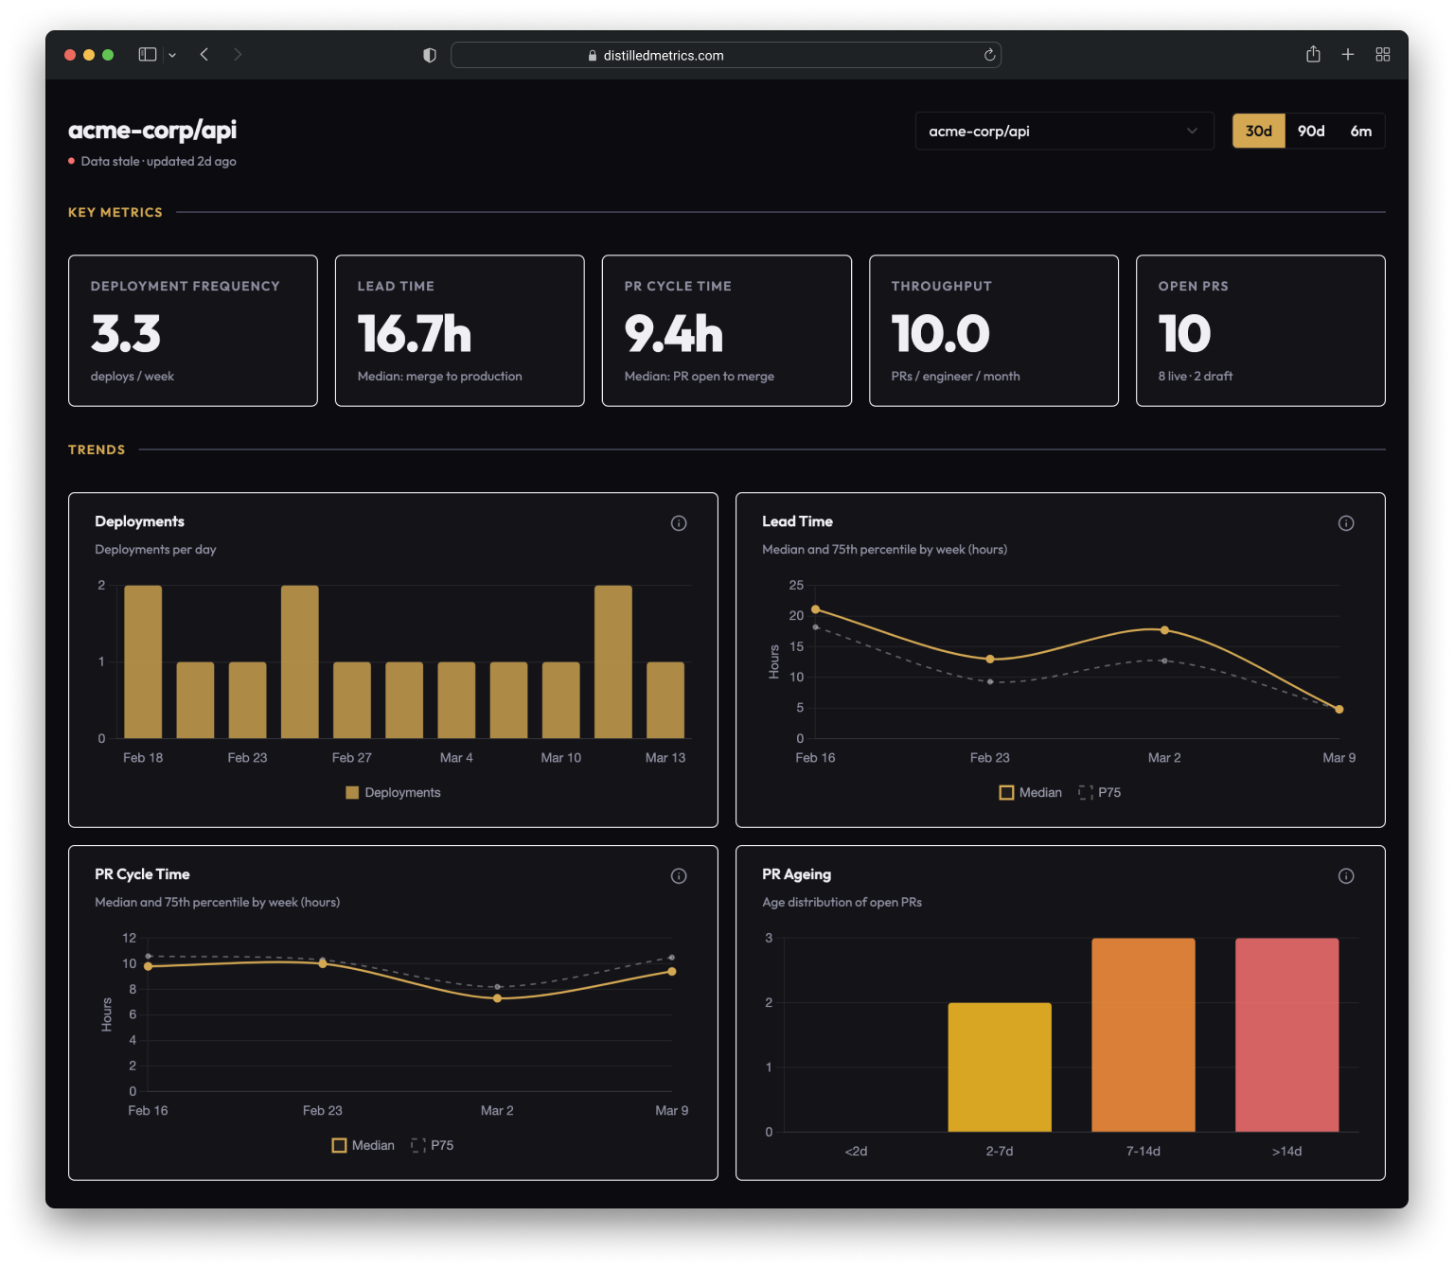Image resolution: width=1454 pixels, height=1269 pixels.
Task: Switch to the 6m time range
Action: [x=1361, y=131]
